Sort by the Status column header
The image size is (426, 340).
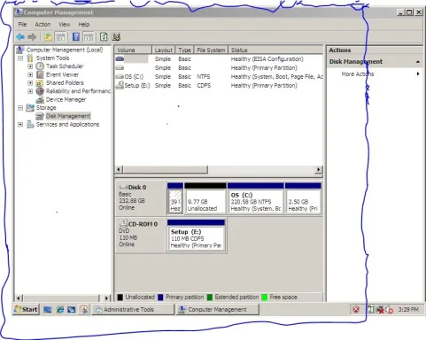tap(275, 50)
